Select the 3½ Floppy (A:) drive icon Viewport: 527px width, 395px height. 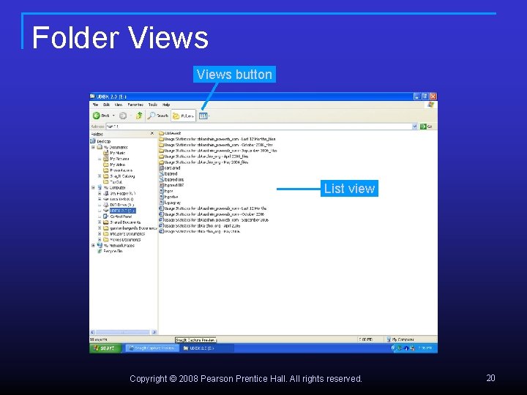click(106, 193)
